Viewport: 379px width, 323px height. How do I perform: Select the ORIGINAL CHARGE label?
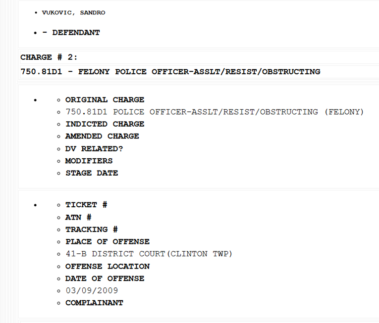(105, 99)
